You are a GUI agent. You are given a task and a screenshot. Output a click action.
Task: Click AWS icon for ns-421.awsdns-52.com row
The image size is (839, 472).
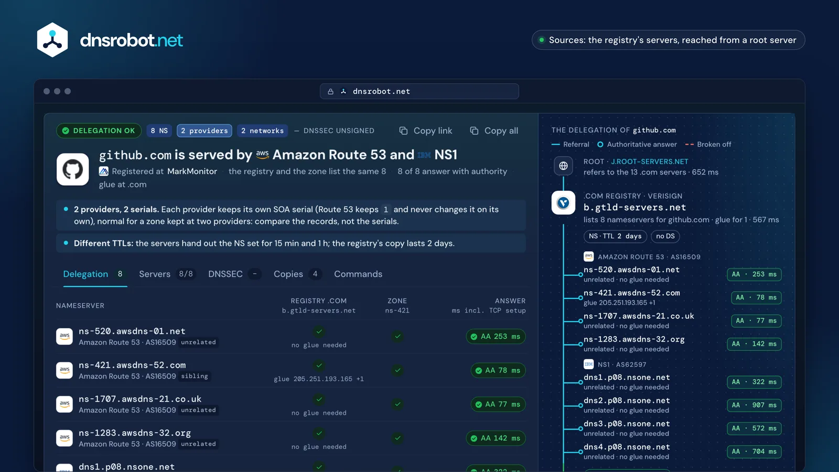click(x=64, y=370)
